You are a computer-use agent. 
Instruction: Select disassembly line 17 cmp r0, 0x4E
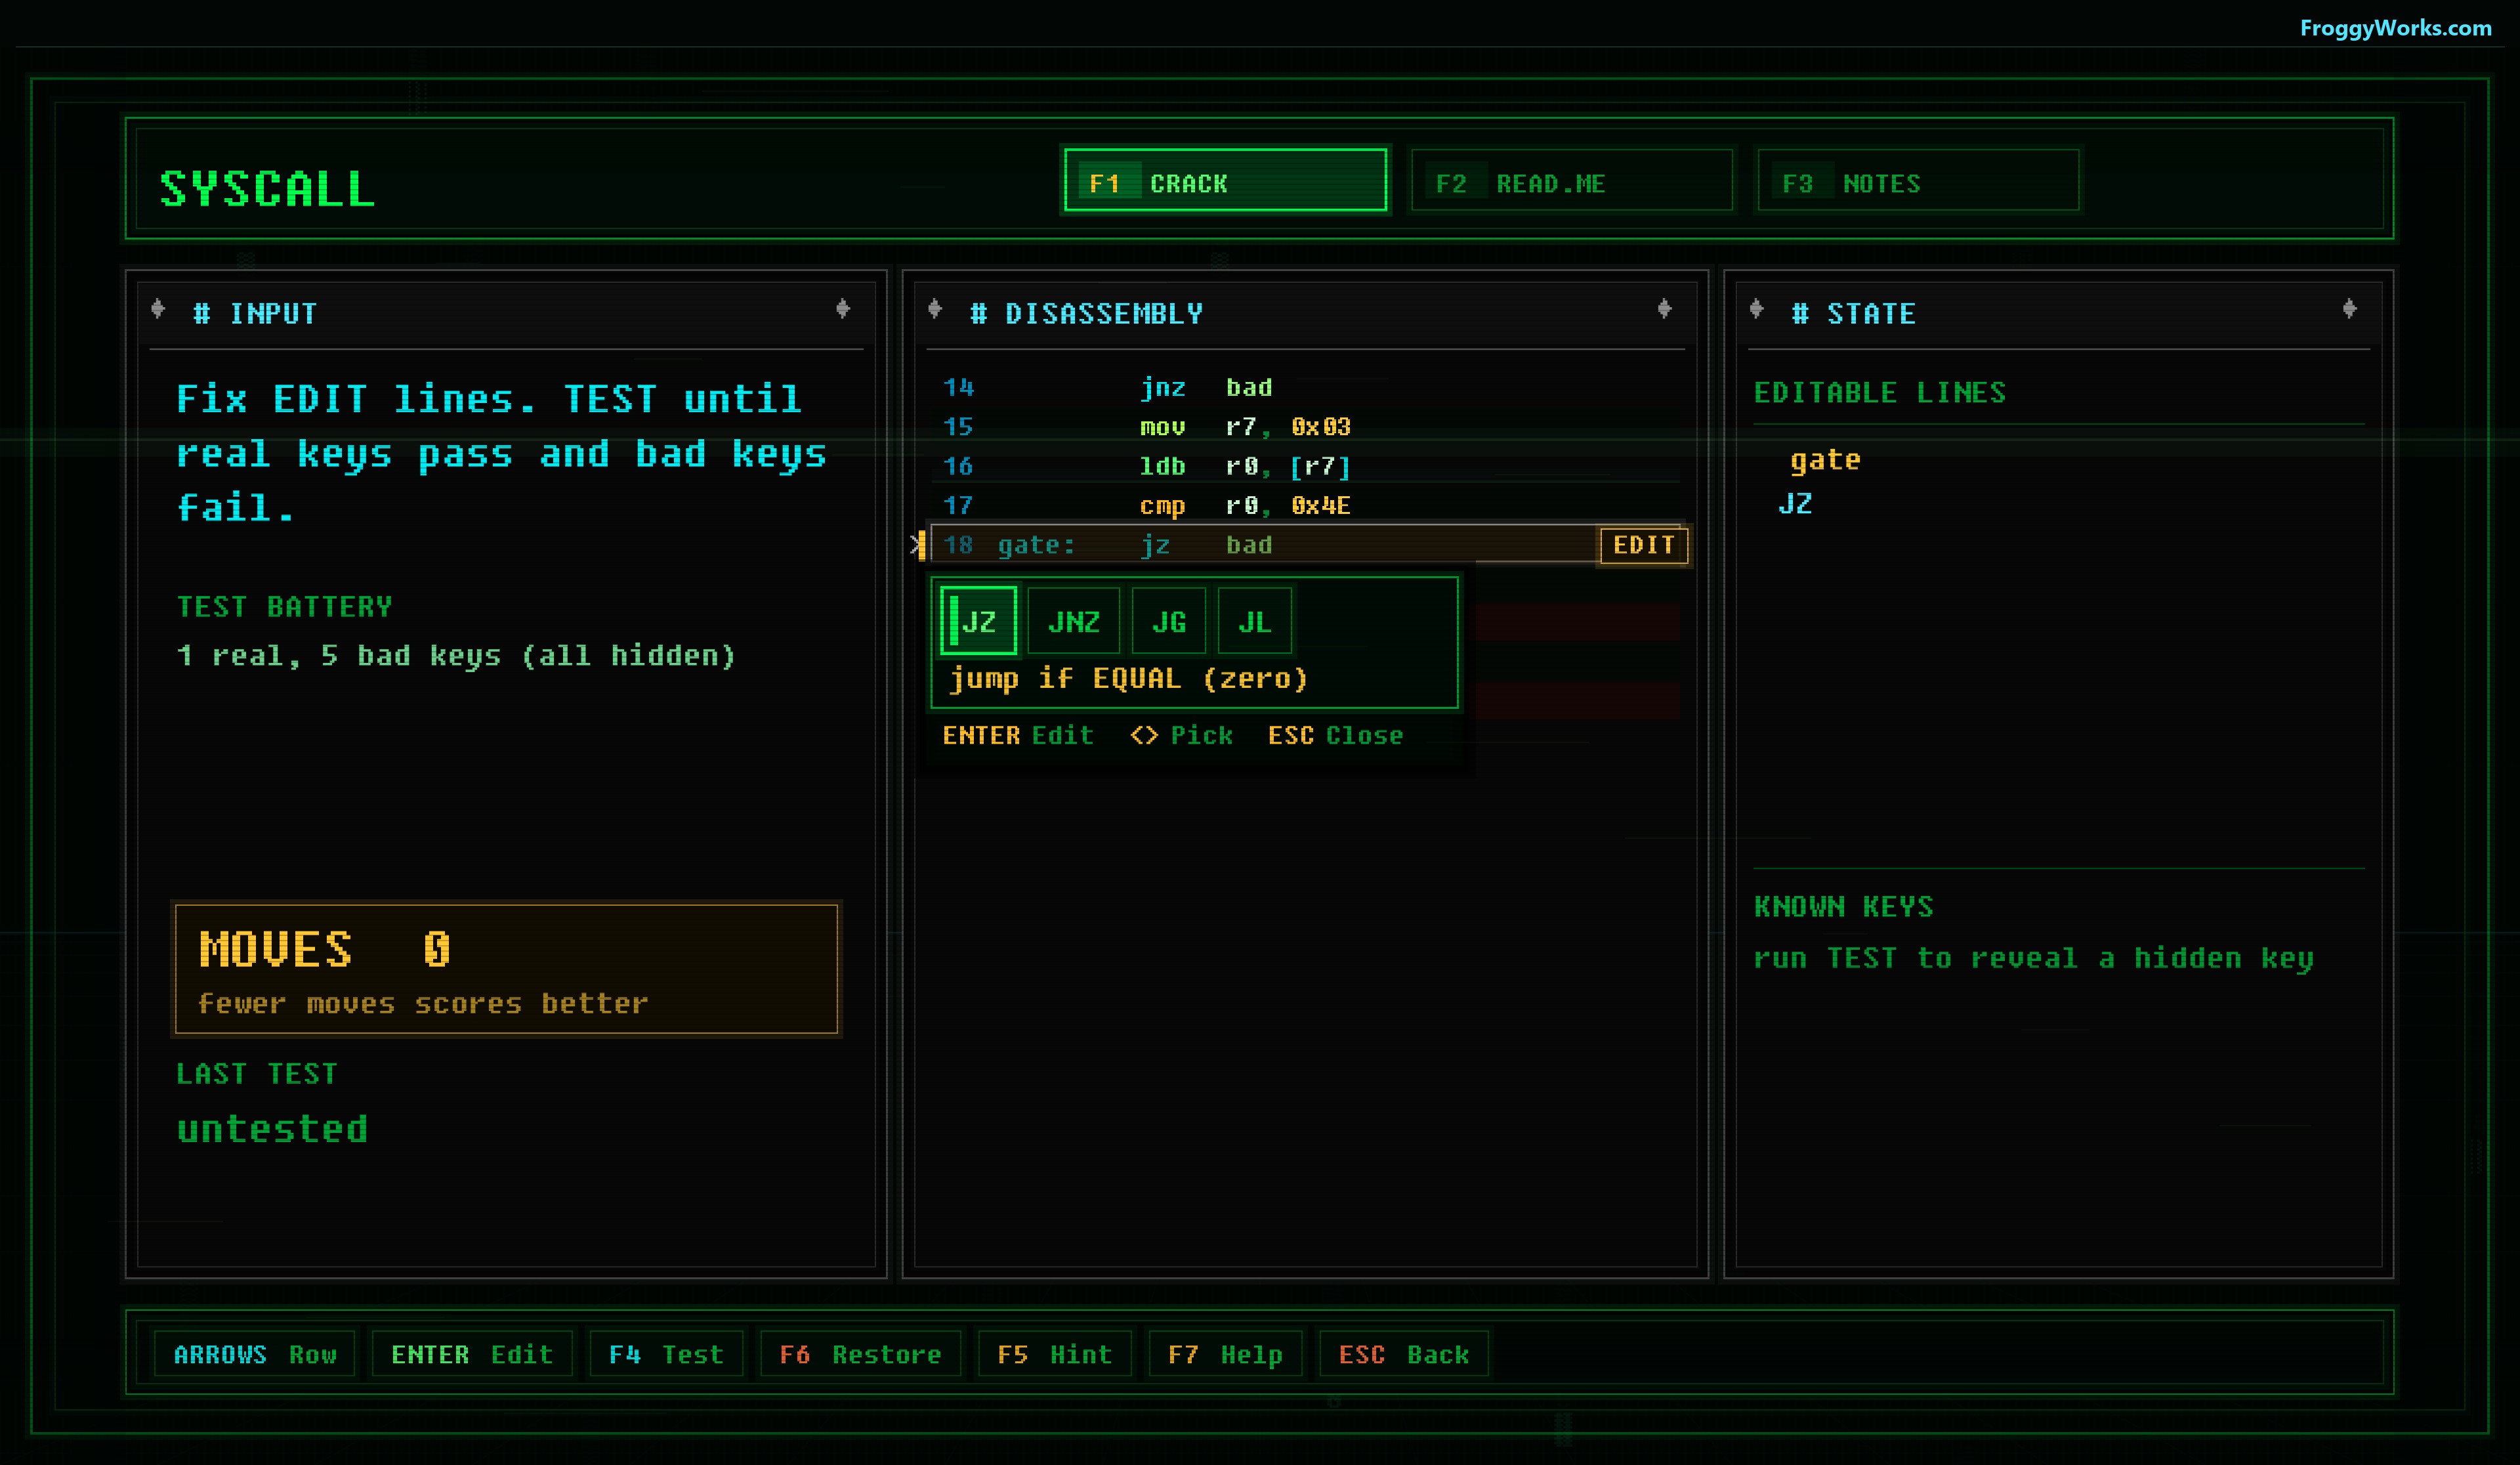pos(1305,505)
